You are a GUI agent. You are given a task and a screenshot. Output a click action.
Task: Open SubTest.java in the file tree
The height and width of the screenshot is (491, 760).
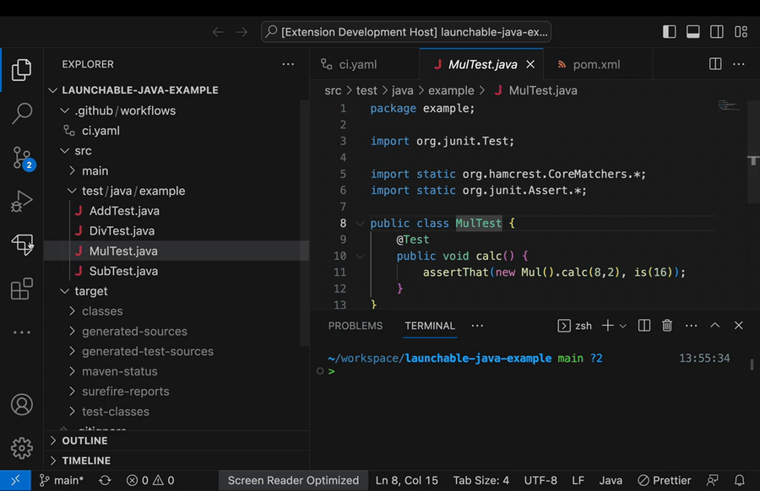pyautogui.click(x=123, y=271)
